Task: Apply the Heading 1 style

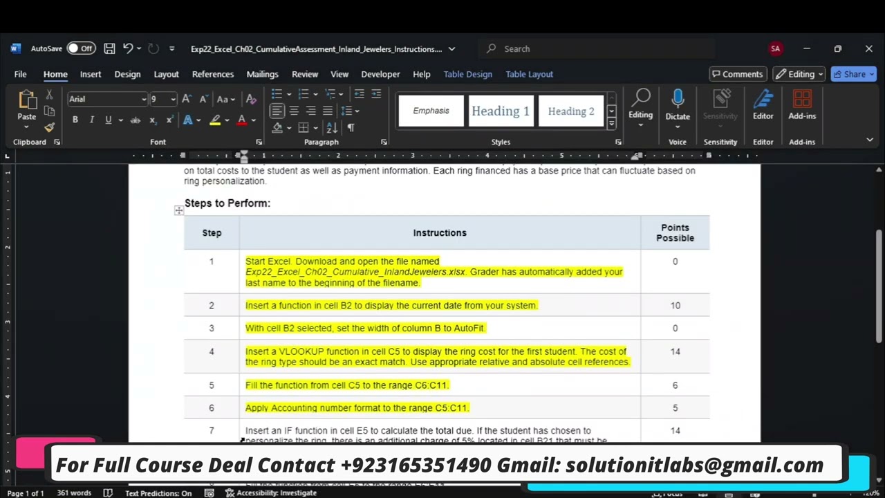Action: [501, 111]
